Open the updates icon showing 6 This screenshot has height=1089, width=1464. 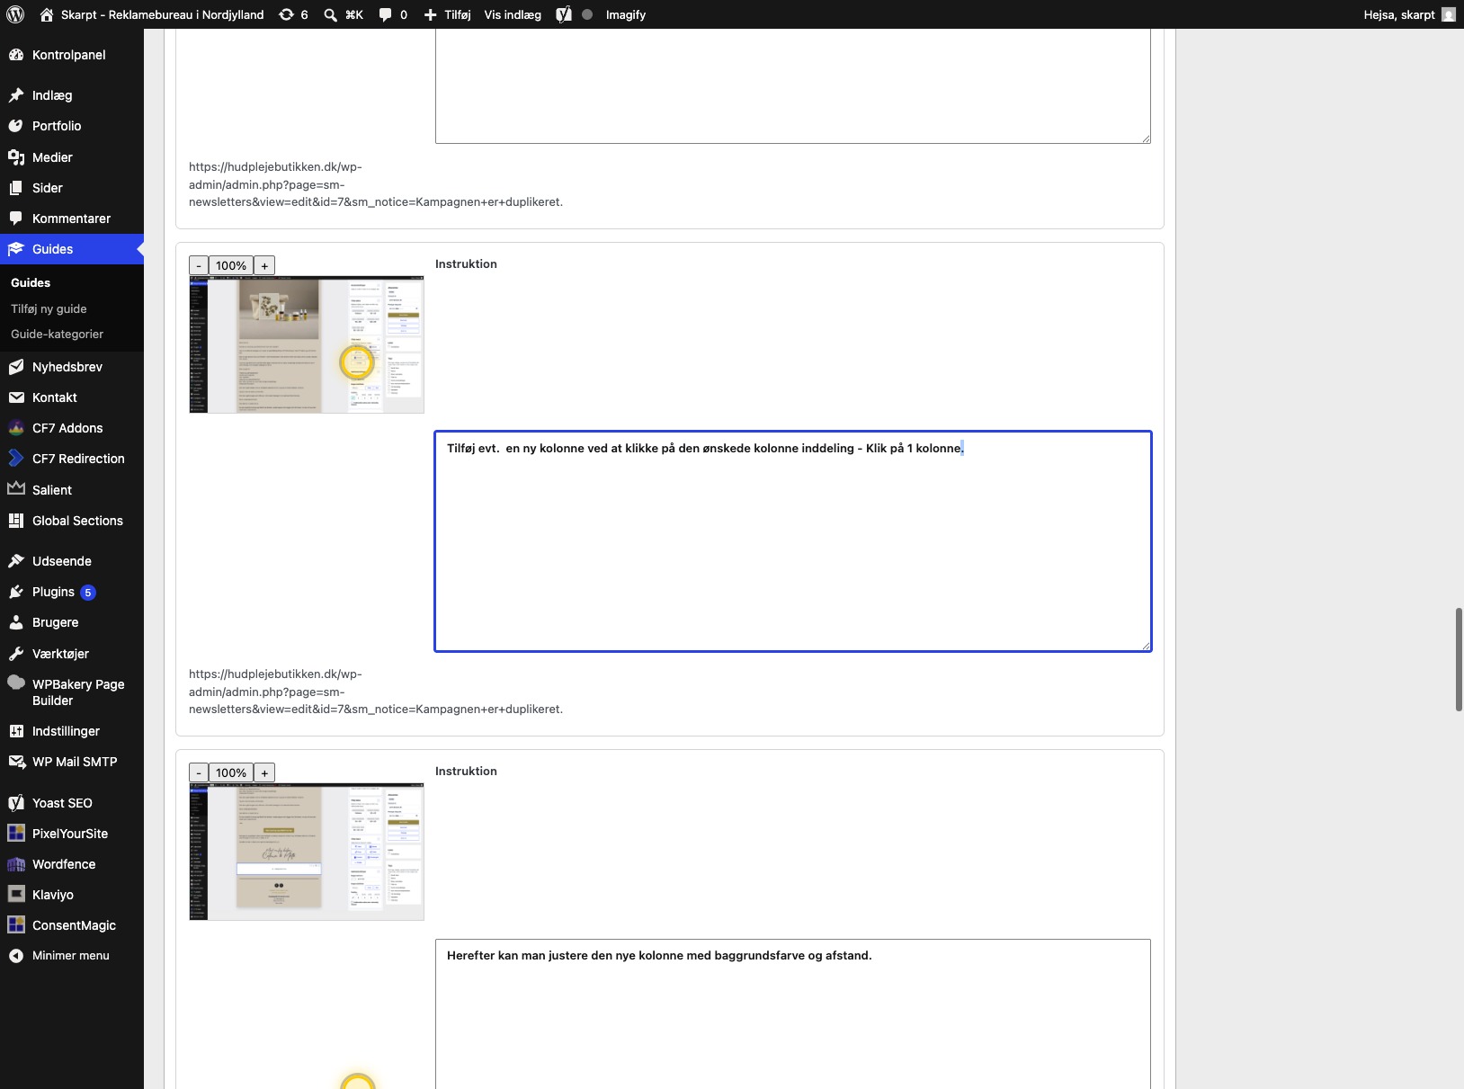[293, 14]
